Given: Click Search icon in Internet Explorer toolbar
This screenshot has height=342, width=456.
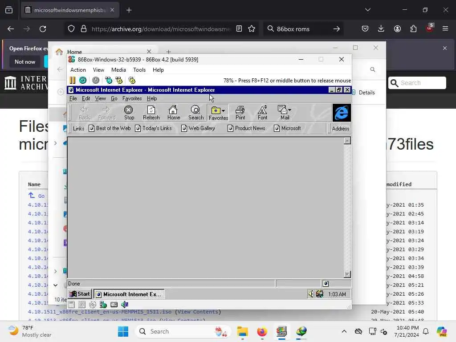Looking at the screenshot, I should (x=196, y=113).
